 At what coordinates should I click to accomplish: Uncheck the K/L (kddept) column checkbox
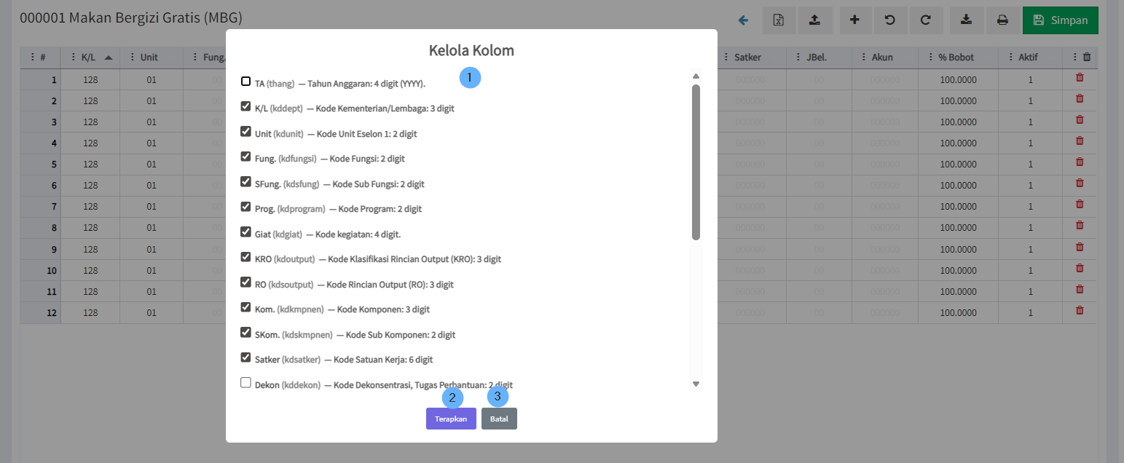coord(245,106)
